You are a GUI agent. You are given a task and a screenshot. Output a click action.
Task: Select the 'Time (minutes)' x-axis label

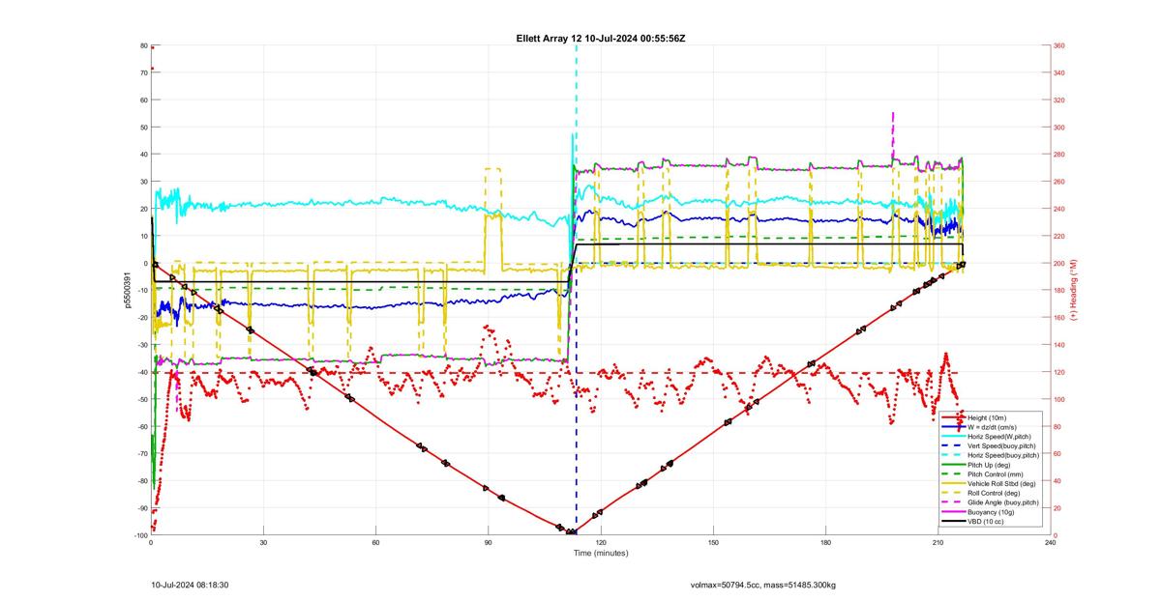[x=601, y=554]
